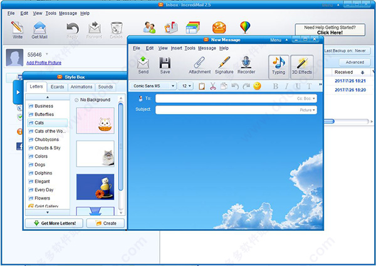Image resolution: width=376 pixels, height=266 pixels.
Task: Toggle 3D Effects wand button
Action: pos(302,66)
